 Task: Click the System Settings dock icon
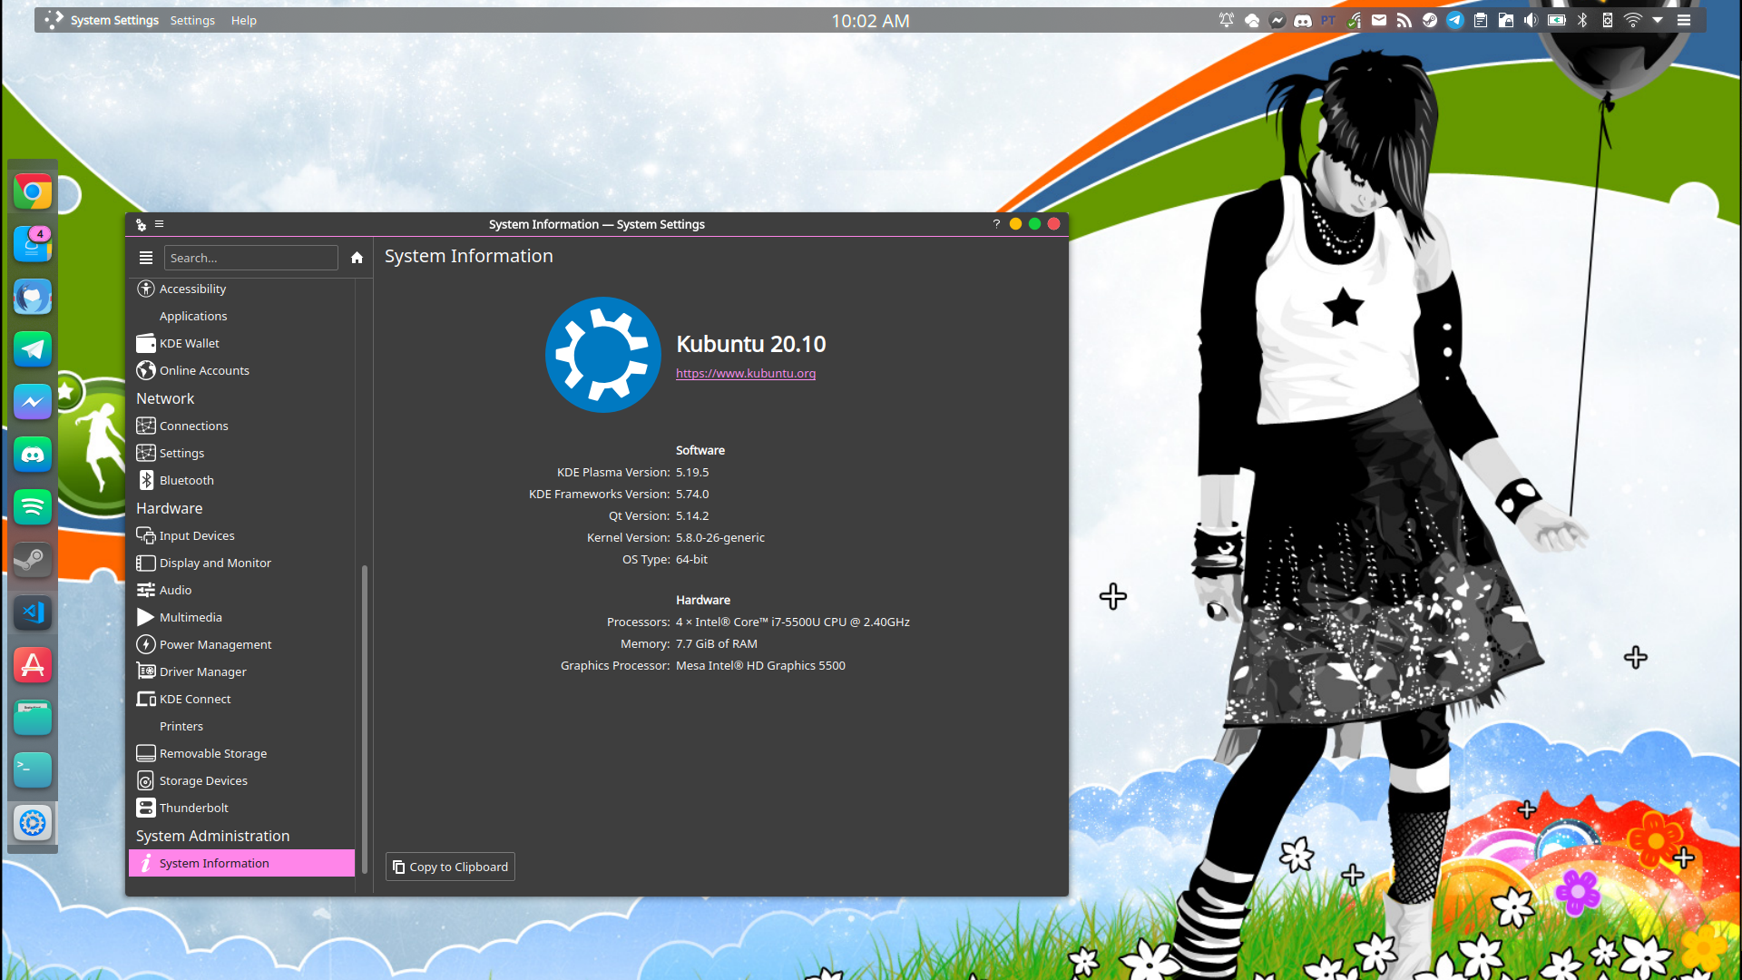33,823
